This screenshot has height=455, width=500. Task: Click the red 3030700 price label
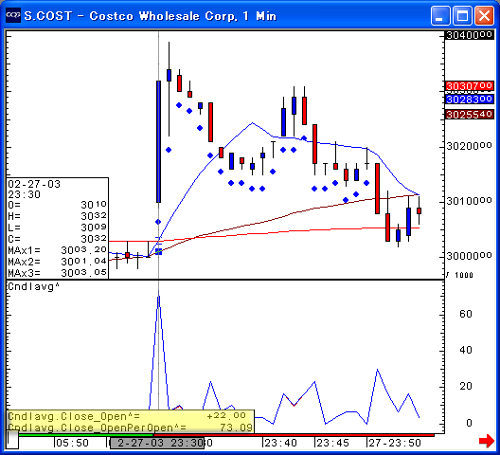(x=469, y=86)
